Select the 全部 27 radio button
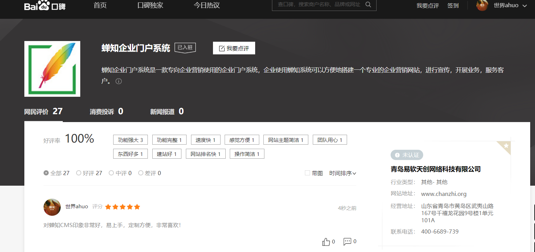Image resolution: width=535 pixels, height=252 pixels. pos(46,173)
